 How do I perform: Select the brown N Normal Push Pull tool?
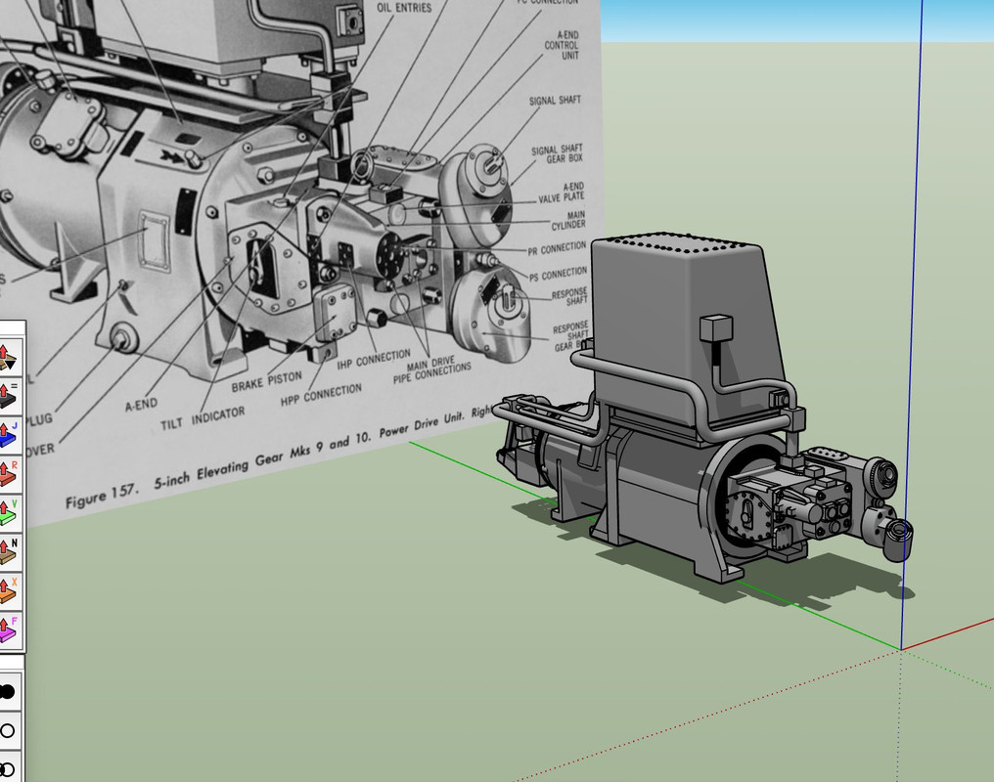point(8,551)
